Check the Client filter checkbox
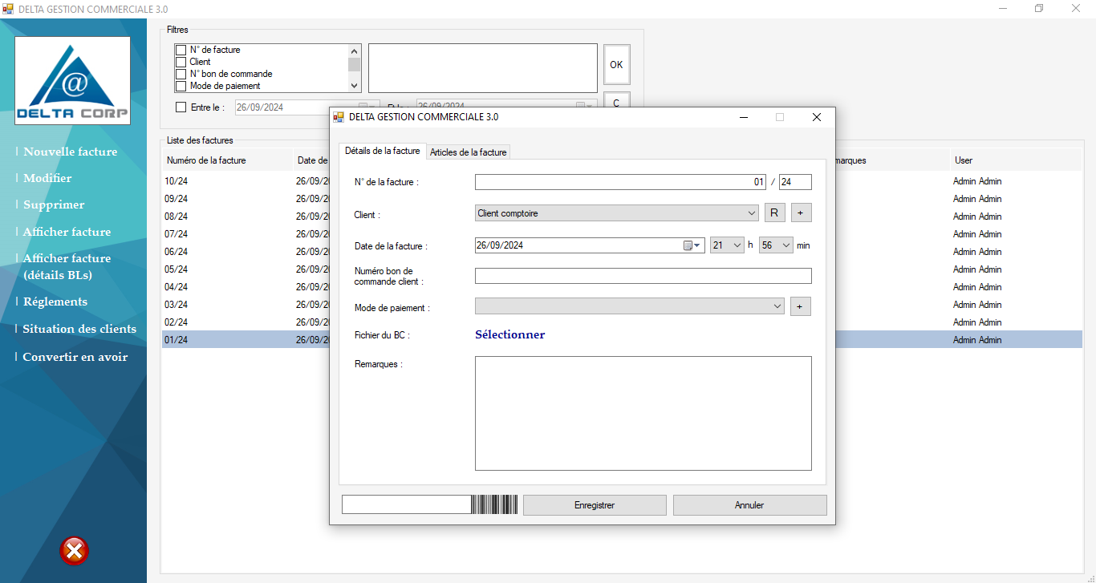Viewport: 1096px width, 583px height. coord(181,62)
